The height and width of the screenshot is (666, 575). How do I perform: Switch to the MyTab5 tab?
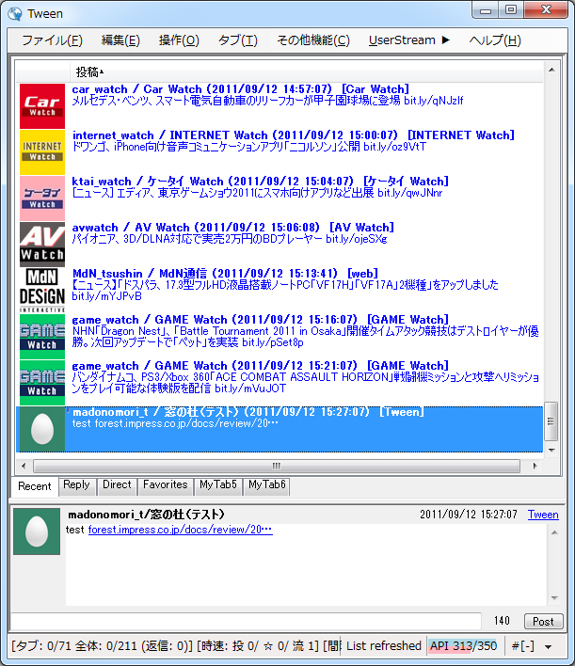218,485
